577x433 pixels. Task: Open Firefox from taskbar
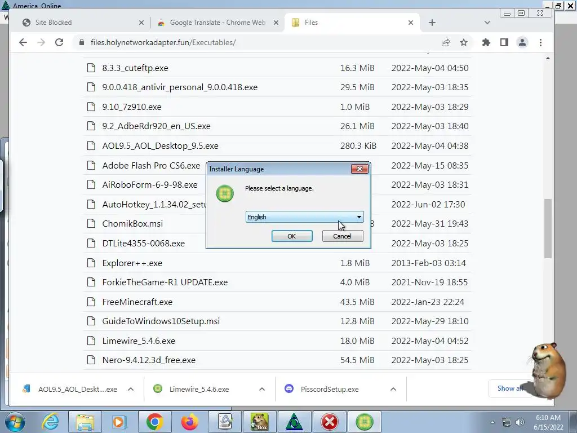(189, 422)
